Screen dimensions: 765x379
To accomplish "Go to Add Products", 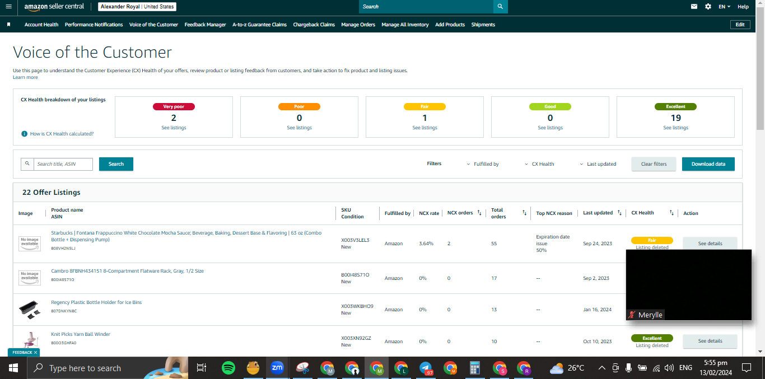I will [450, 25].
